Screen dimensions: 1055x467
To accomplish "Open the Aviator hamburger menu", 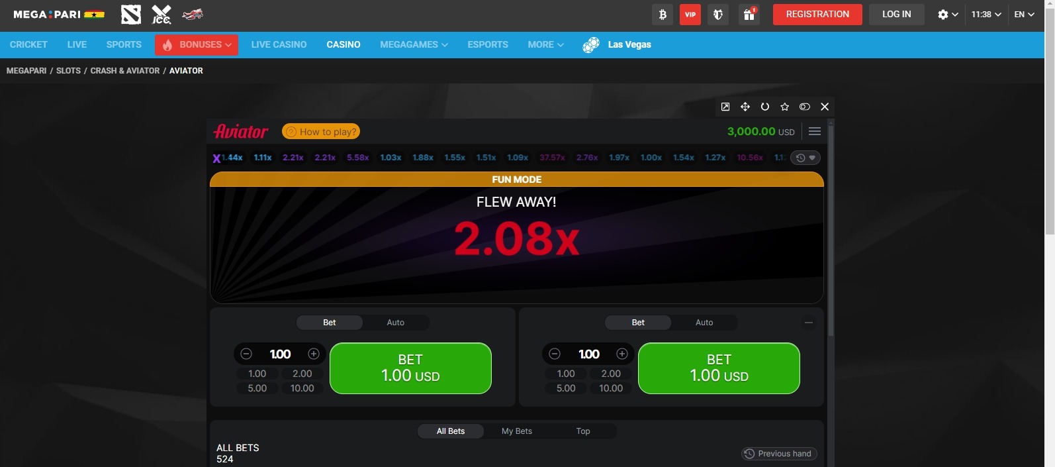I will tap(815, 131).
